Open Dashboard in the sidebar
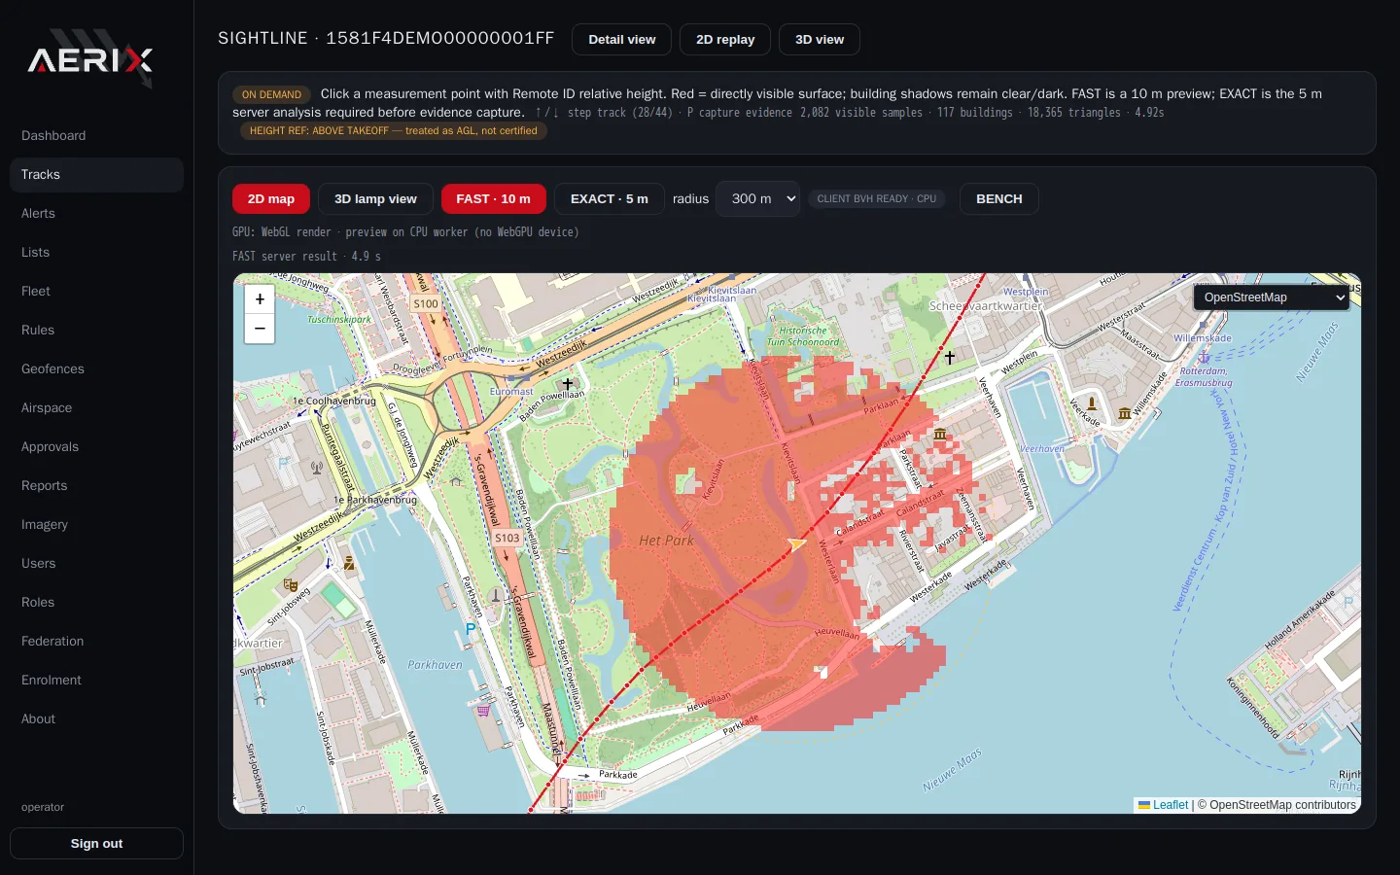 pos(96,135)
